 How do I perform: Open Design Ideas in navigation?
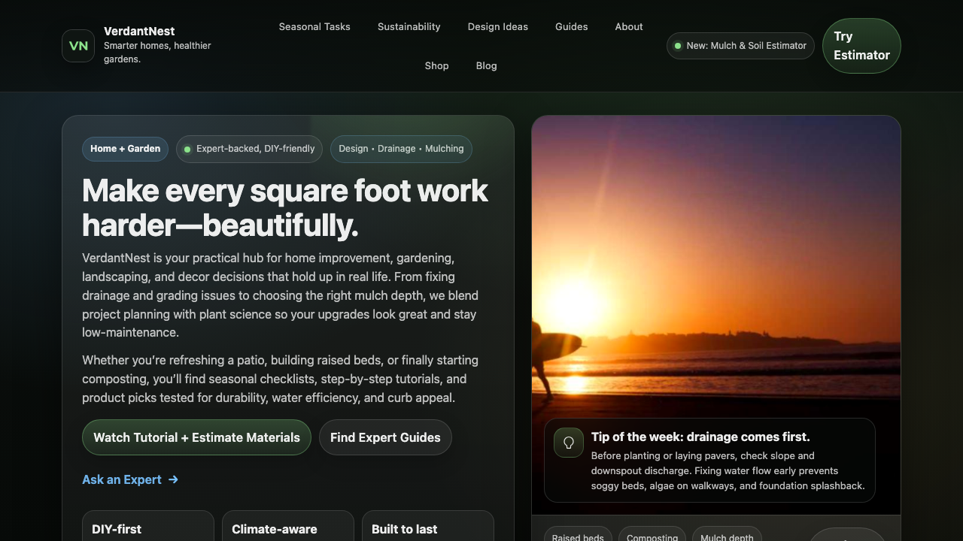pos(497,26)
